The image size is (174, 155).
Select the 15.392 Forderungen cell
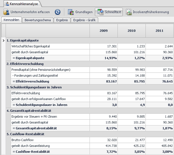pyautogui.click(x=104, y=75)
